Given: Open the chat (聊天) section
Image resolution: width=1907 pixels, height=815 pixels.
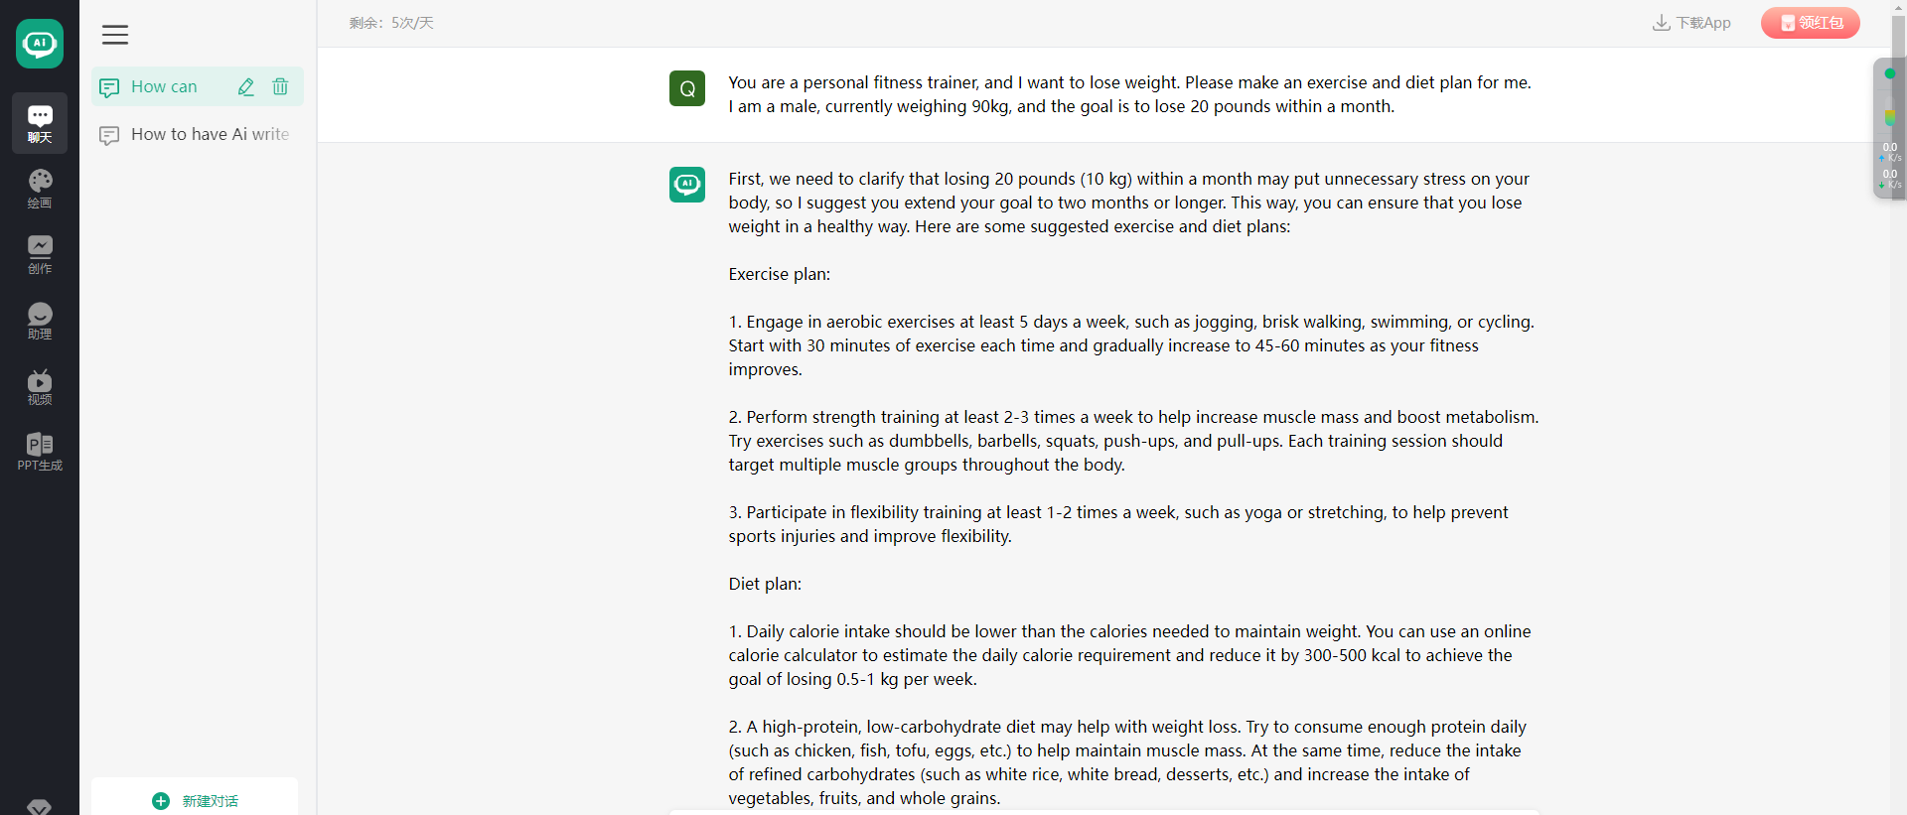Looking at the screenshot, I should coord(40,123).
